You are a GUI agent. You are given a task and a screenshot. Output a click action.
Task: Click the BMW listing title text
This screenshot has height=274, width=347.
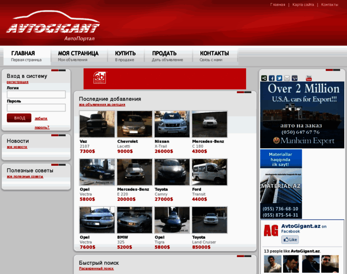tap(123, 237)
